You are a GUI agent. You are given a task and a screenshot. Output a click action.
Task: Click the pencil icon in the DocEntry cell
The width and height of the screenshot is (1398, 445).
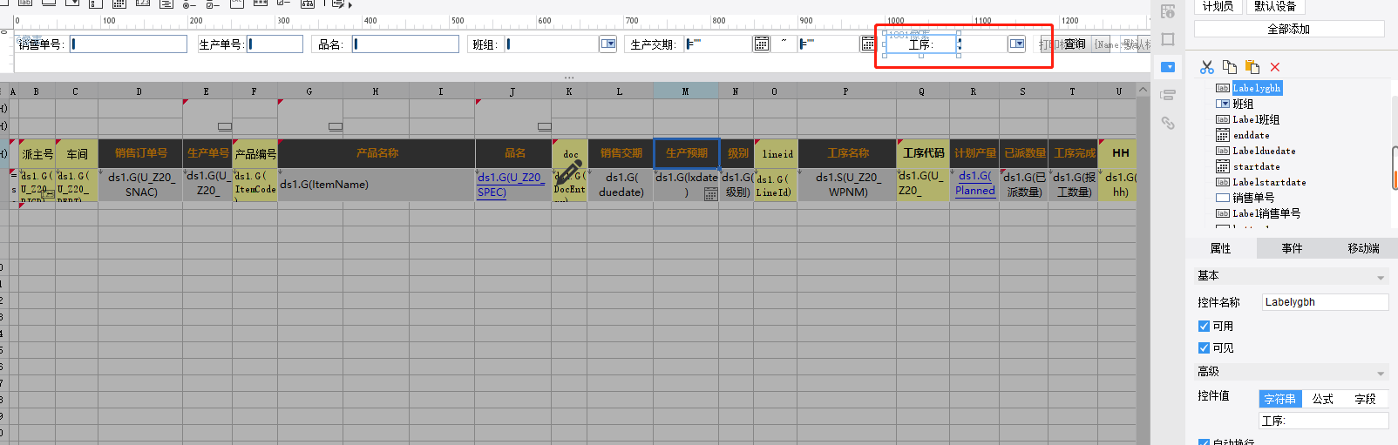tap(569, 172)
